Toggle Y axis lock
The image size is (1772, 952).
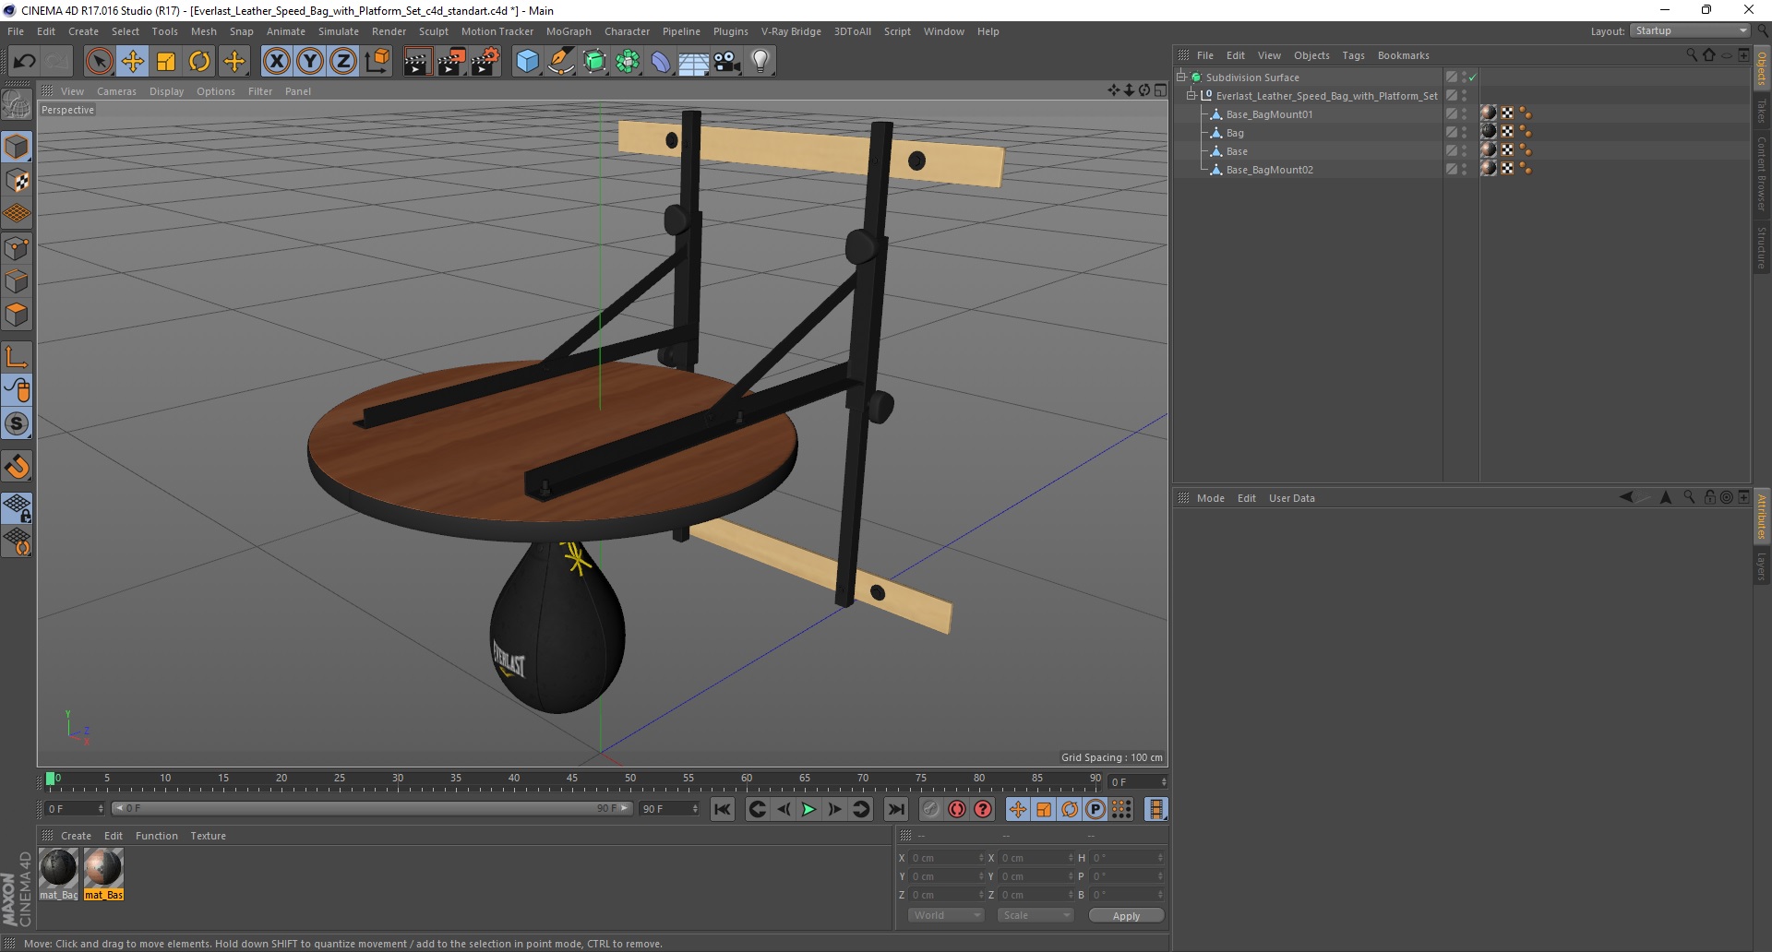[310, 61]
